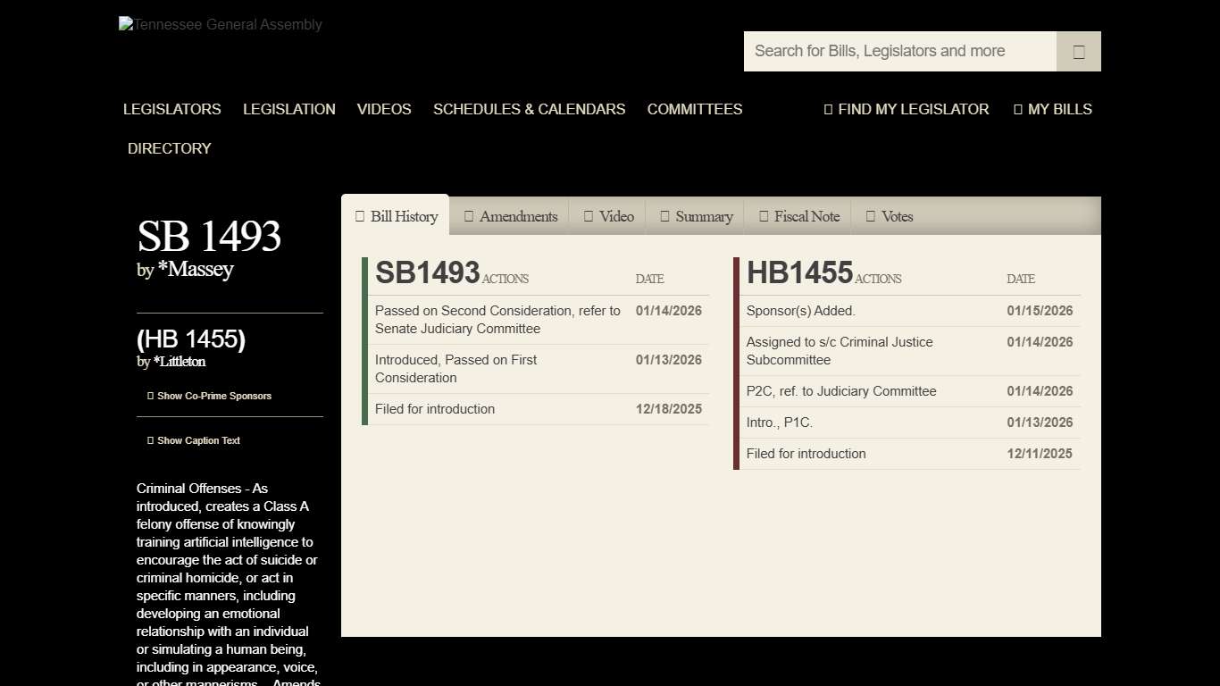Screen dimensions: 1220x686
Task: Open the Legislators menu
Action: (x=171, y=109)
